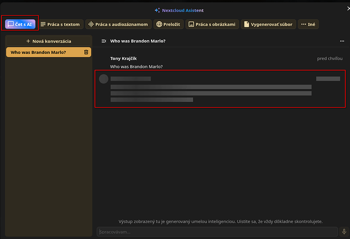Go to Práca s obrázkami tab
Image resolution: width=350 pixels, height=239 pixels.
tap(212, 24)
